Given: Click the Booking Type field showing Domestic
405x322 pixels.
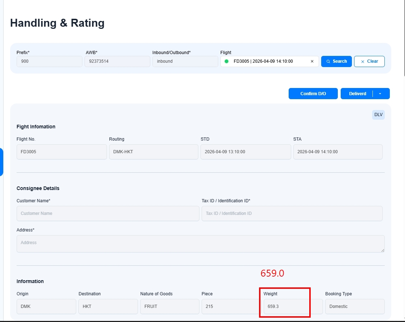Looking at the screenshot, I should tap(354, 306).
